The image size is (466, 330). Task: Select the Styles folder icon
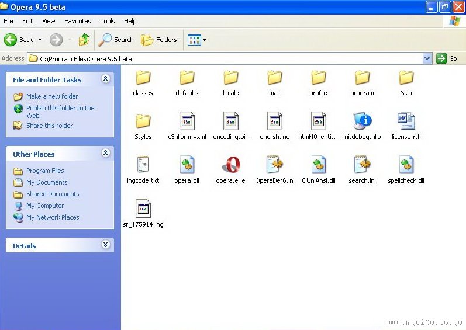click(x=143, y=121)
